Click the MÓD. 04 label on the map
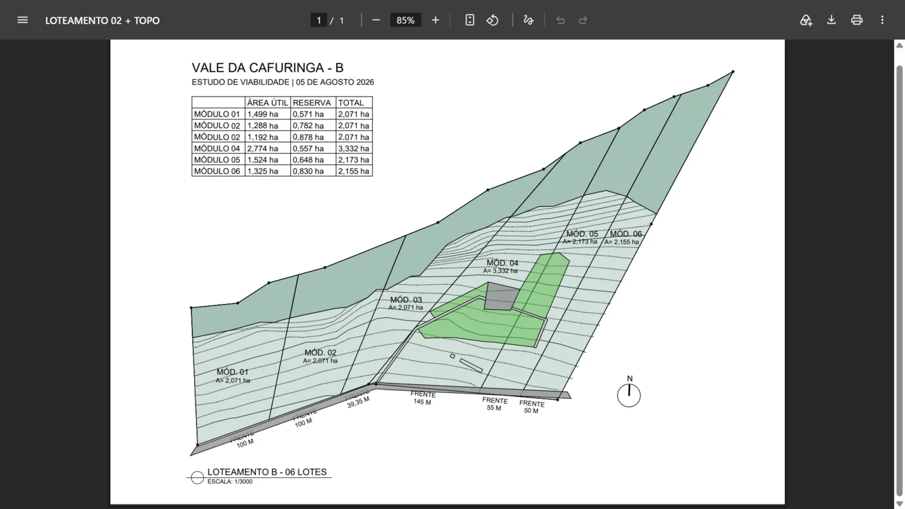Screen dimensions: 905x509 (502, 263)
